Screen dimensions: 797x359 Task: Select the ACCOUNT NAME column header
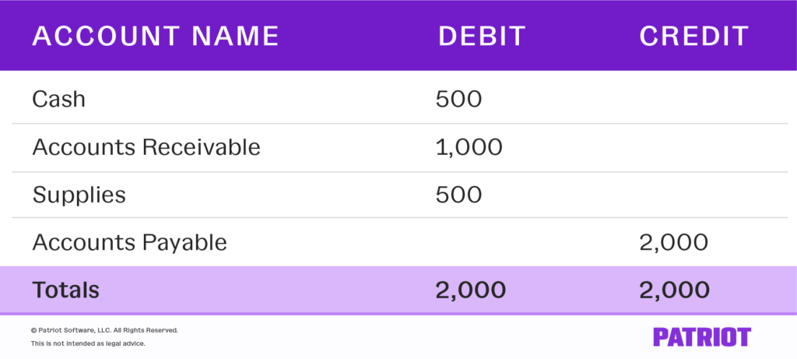[x=155, y=36]
